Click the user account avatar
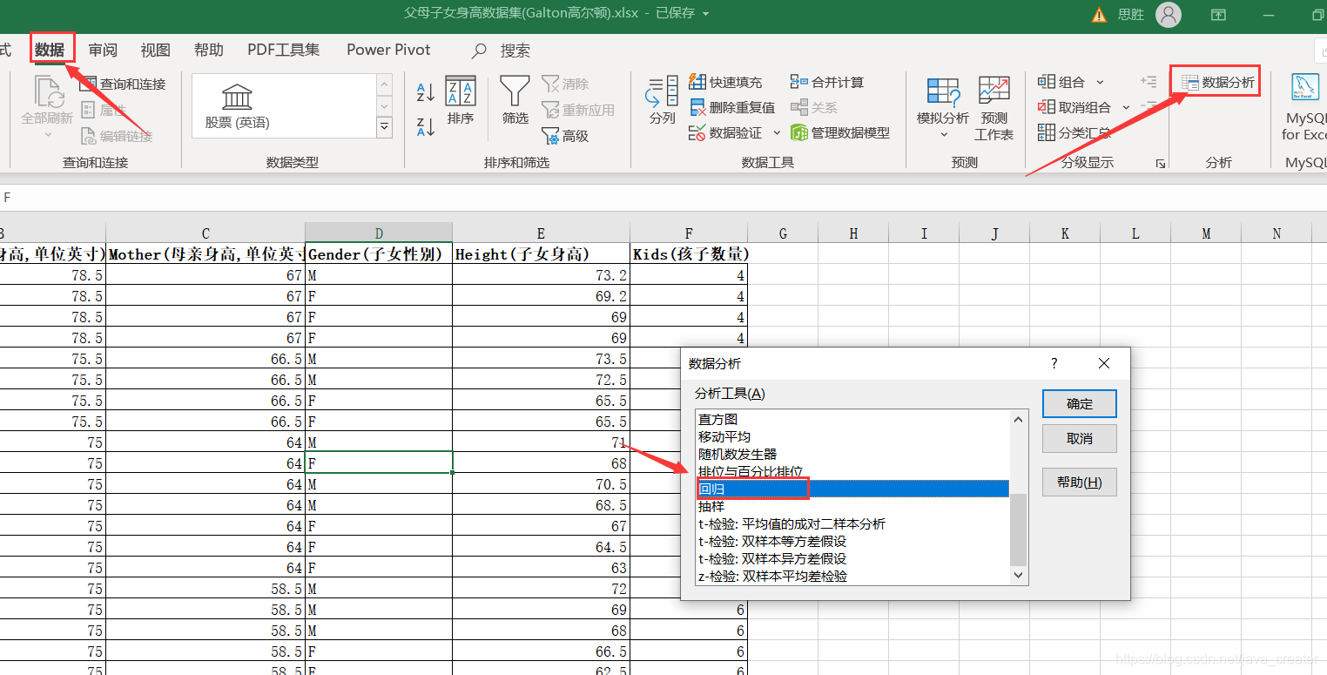 point(1169,14)
